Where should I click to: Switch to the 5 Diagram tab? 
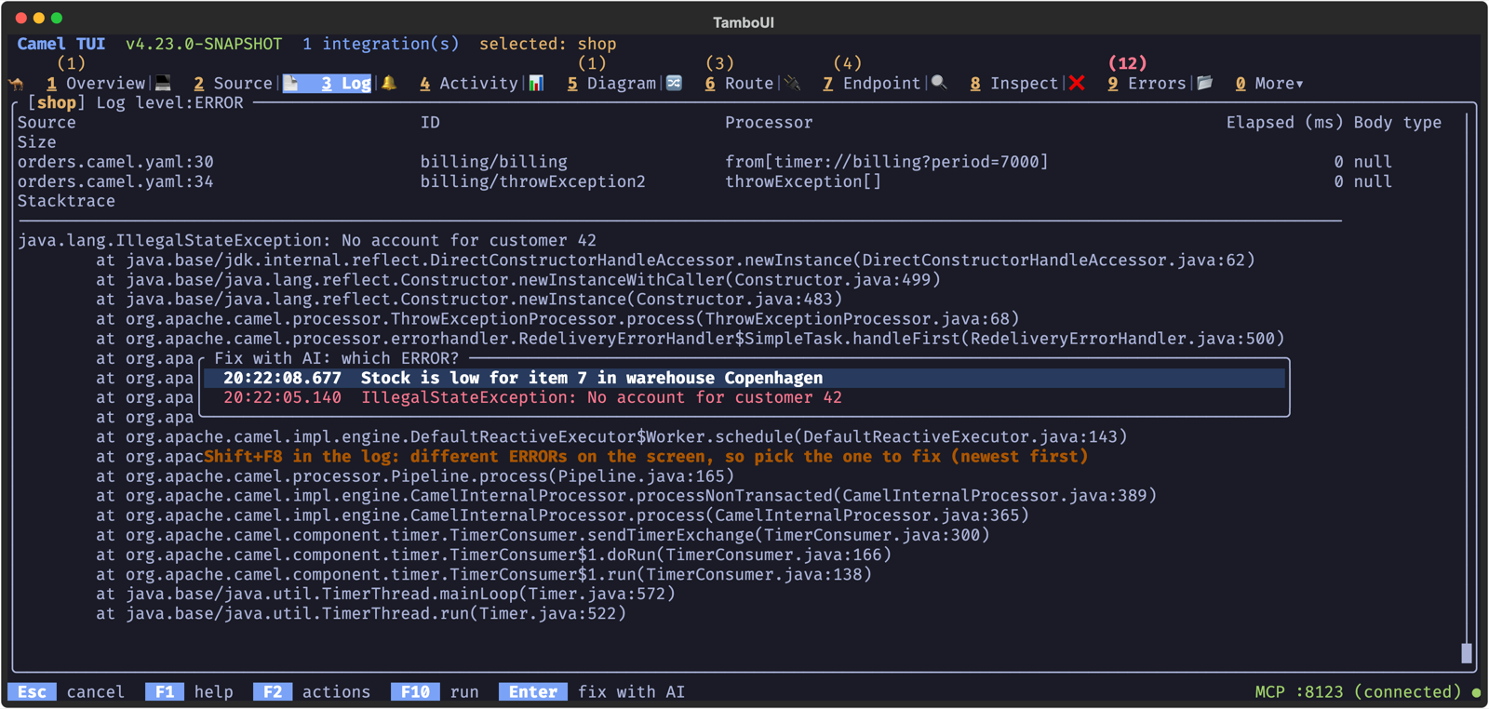coord(611,84)
